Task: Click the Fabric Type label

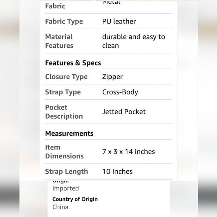Action: (x=64, y=22)
